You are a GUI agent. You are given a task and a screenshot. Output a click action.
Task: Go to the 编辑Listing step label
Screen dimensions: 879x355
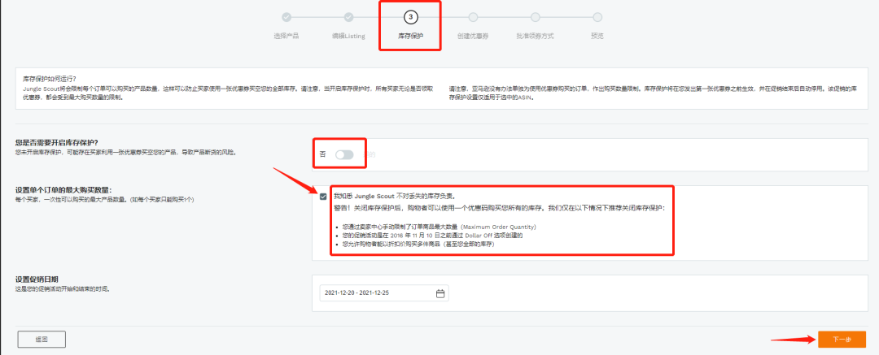pos(348,36)
